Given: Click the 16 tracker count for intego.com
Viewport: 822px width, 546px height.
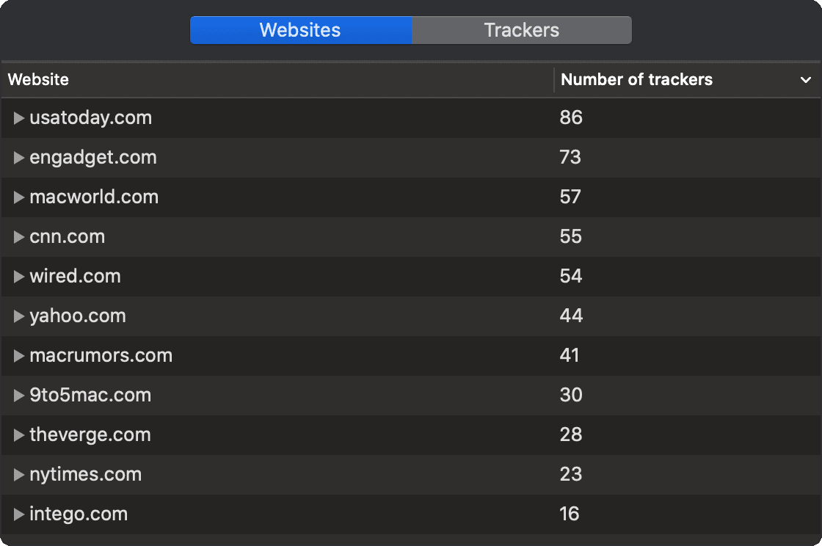Looking at the screenshot, I should (x=570, y=514).
